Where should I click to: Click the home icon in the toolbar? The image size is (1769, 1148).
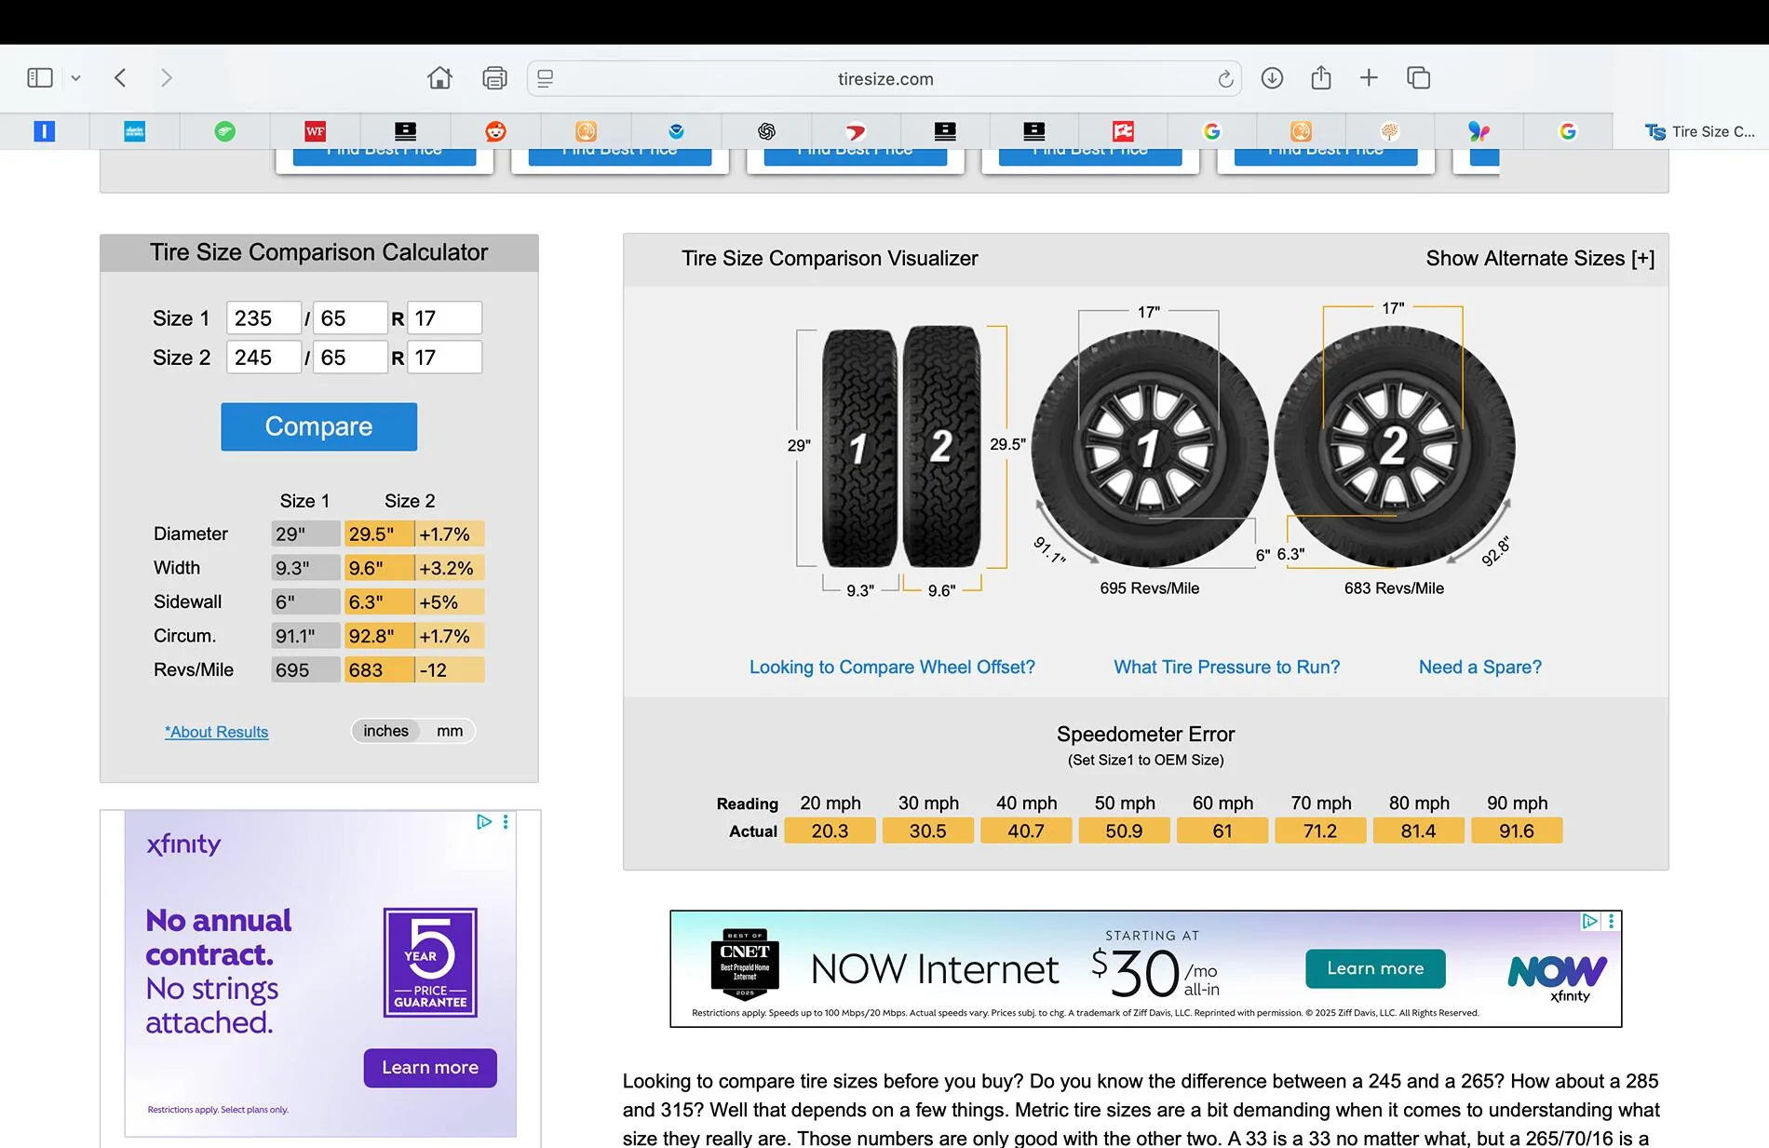[439, 78]
